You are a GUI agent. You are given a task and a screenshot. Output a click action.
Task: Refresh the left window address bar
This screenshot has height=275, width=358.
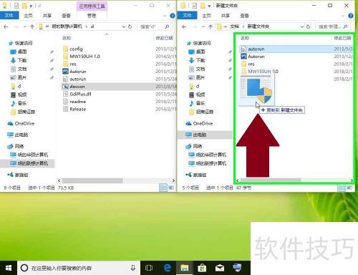coord(130,26)
